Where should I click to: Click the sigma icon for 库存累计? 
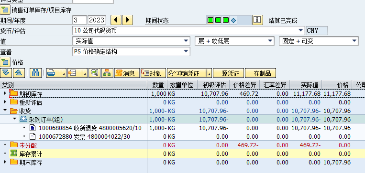point(14,153)
